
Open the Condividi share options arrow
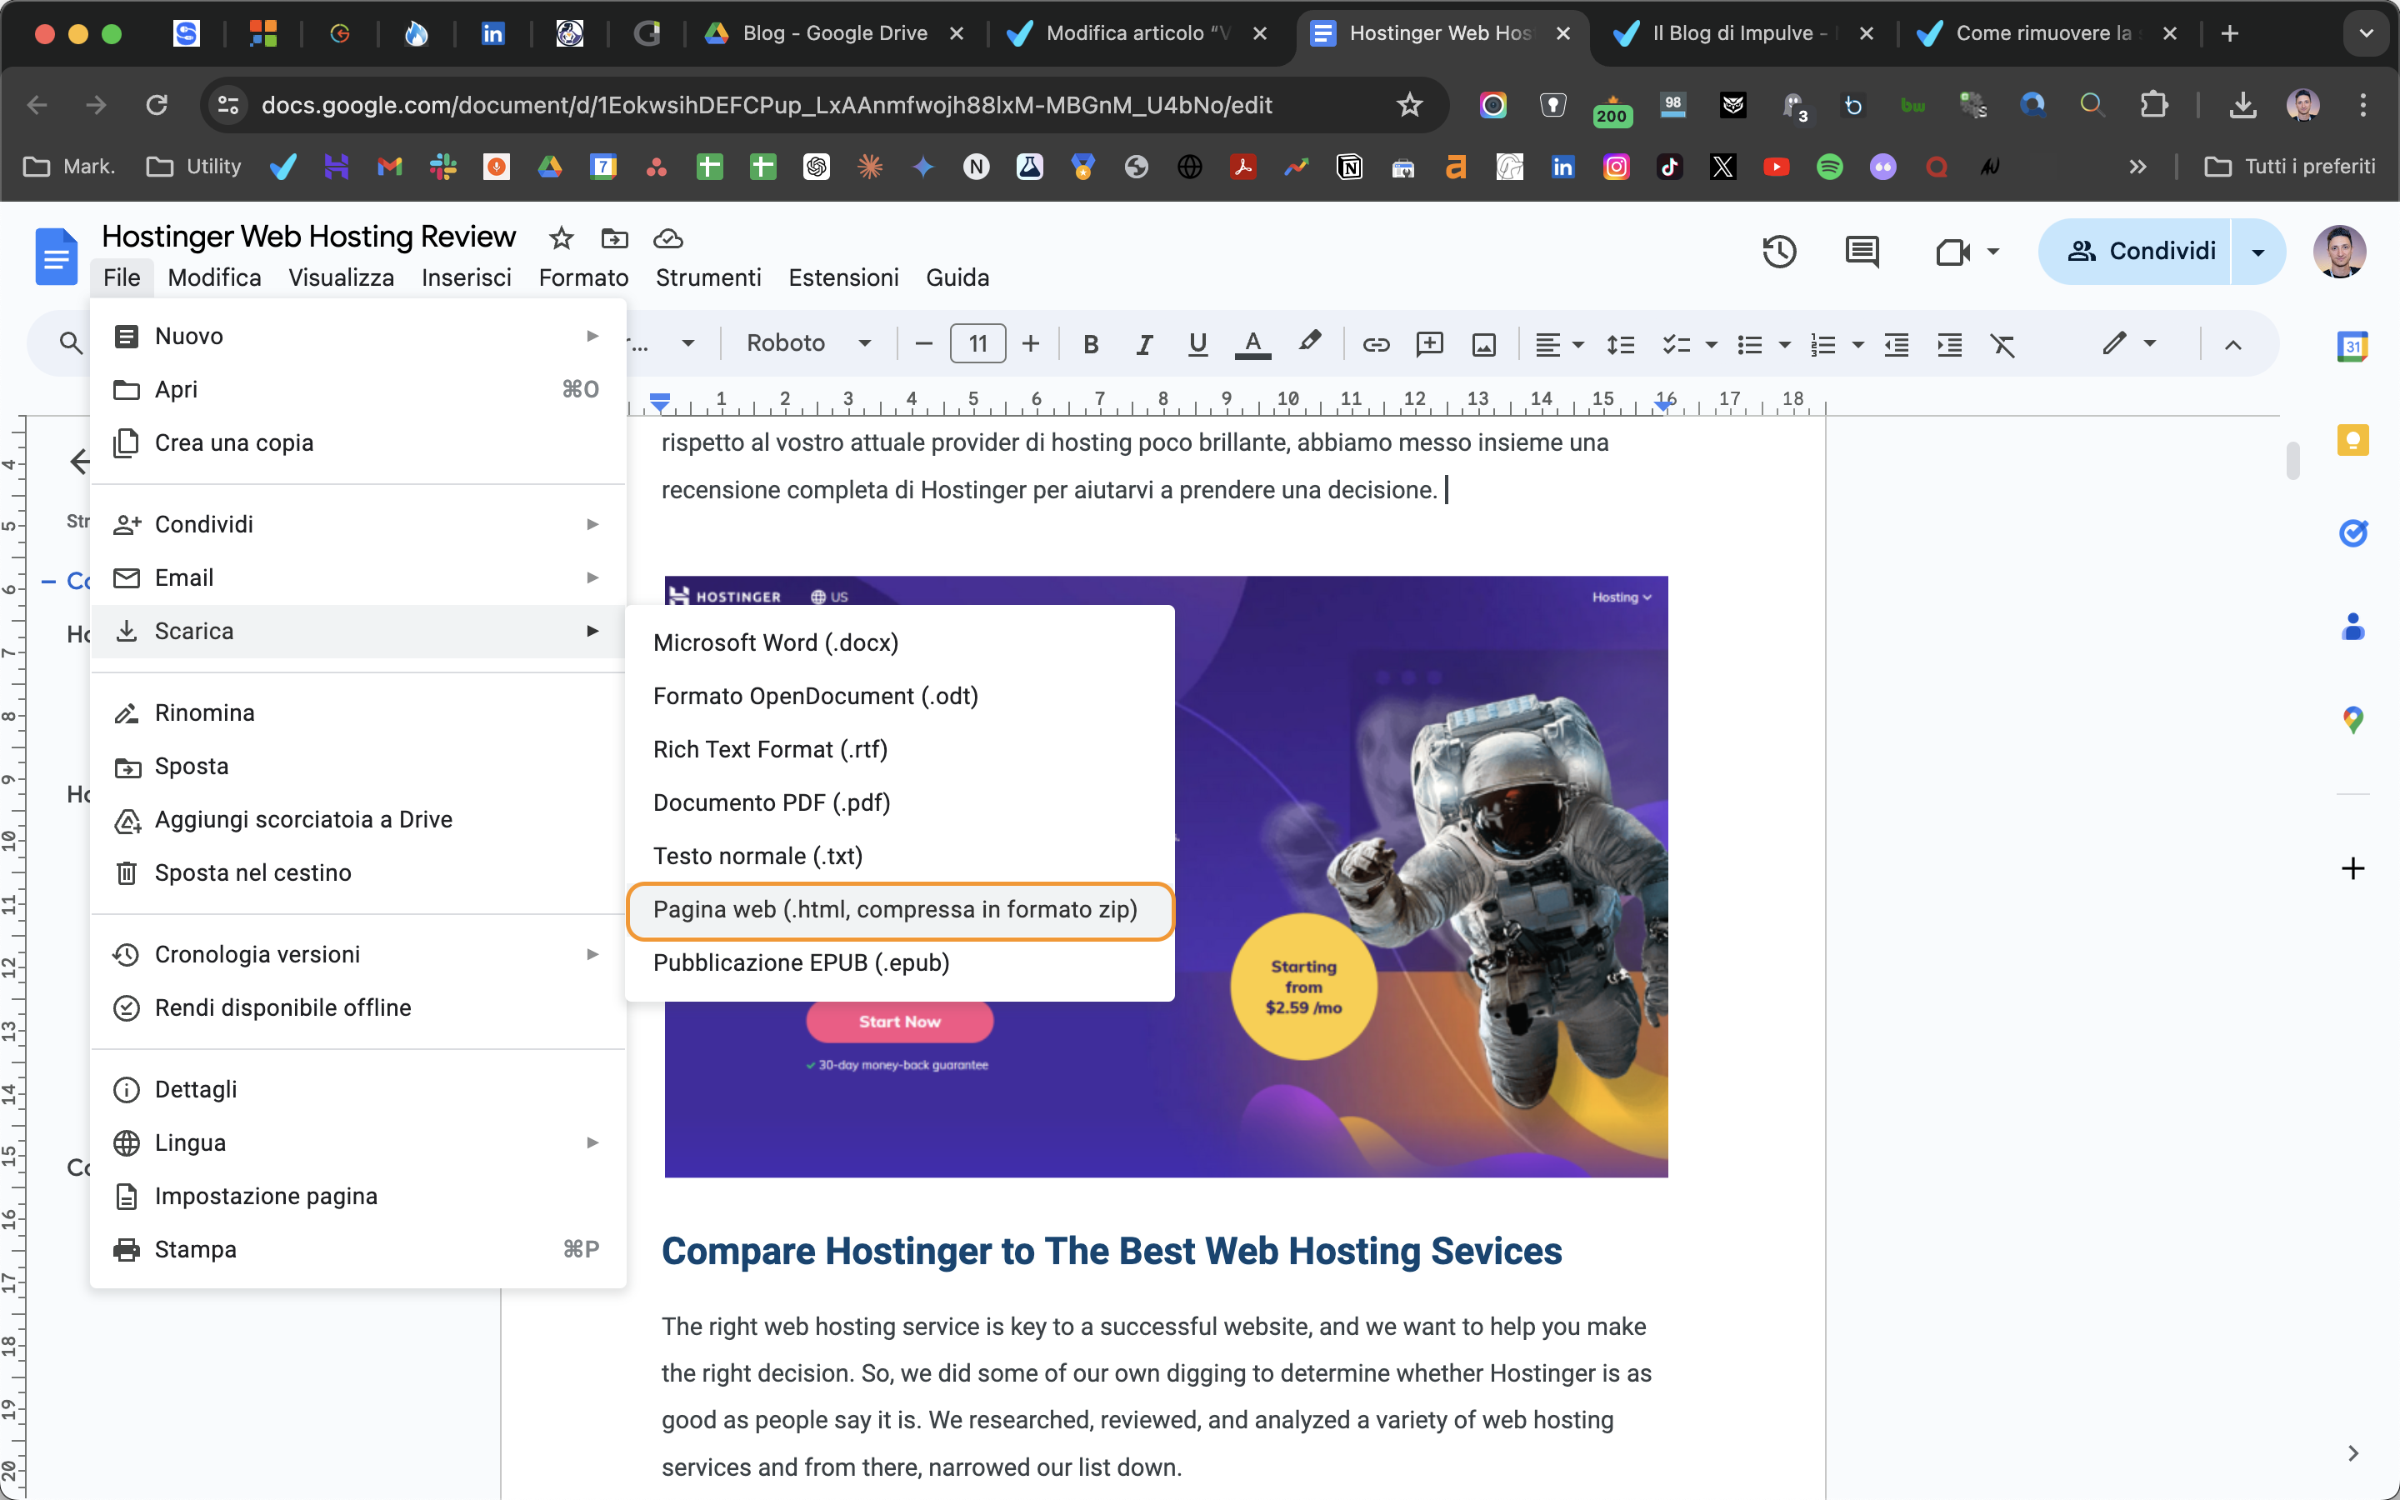2258,252
